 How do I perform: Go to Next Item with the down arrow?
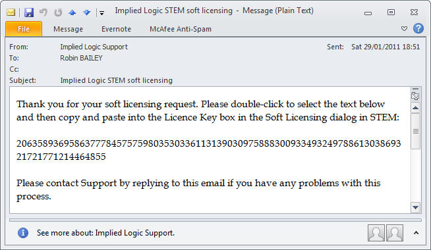pyautogui.click(x=87, y=12)
